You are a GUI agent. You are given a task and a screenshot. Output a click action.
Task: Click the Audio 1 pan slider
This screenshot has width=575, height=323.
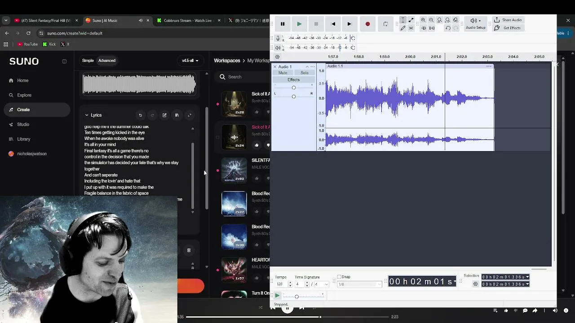point(294,96)
